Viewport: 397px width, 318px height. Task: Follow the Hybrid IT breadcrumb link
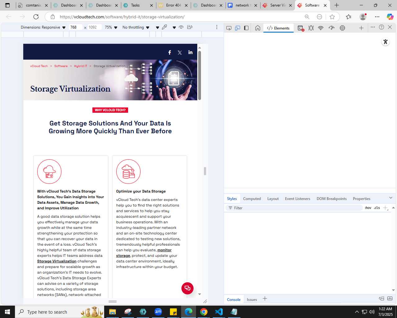pyautogui.click(x=81, y=66)
